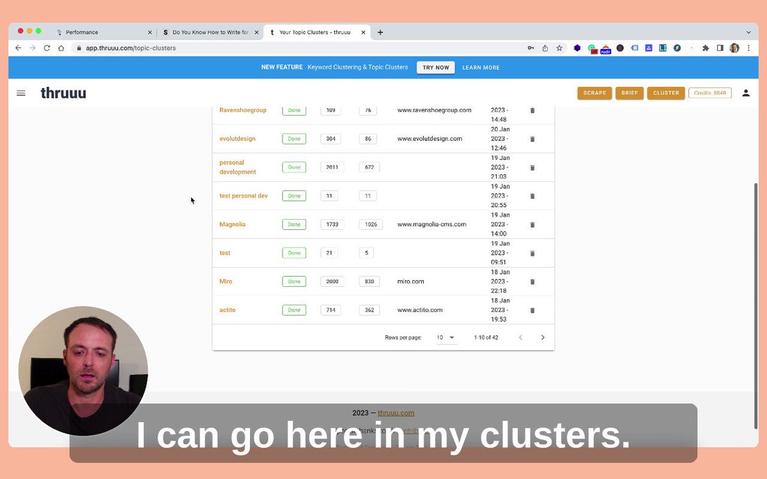Screen dimensions: 767x479
Task: Click the browser forward arrow
Action: 33,48
